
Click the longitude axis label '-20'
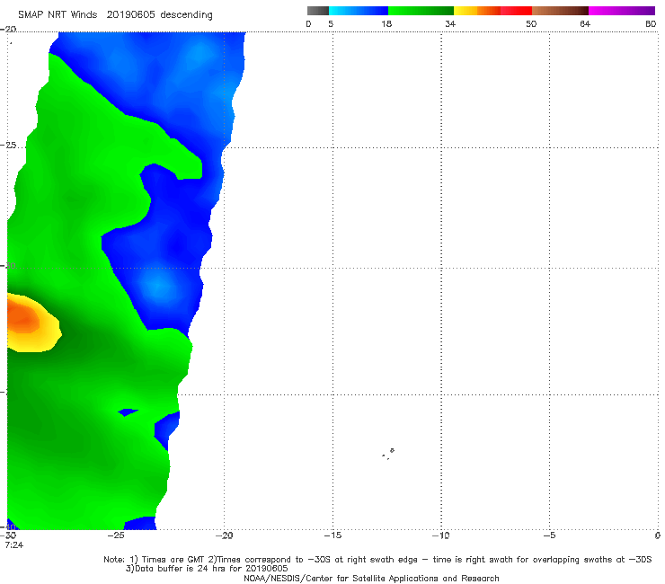coord(224,535)
